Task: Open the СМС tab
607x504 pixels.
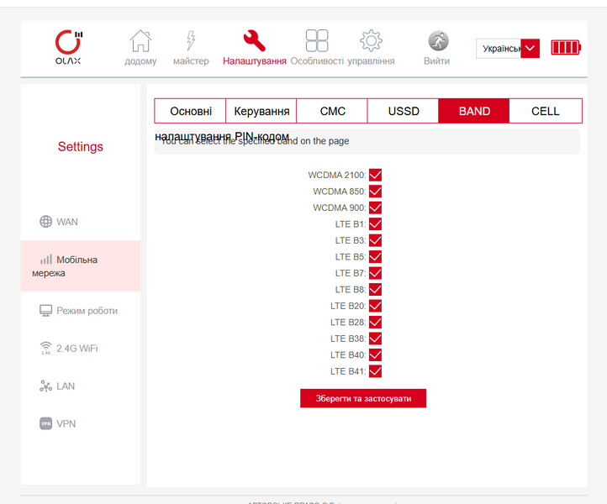Action: (x=332, y=111)
